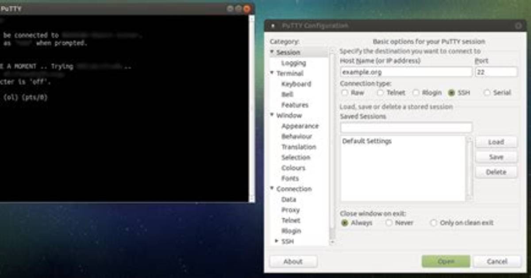Image resolution: width=531 pixels, height=278 pixels.
Task: Click the category tree scrollbar
Action: [332, 146]
